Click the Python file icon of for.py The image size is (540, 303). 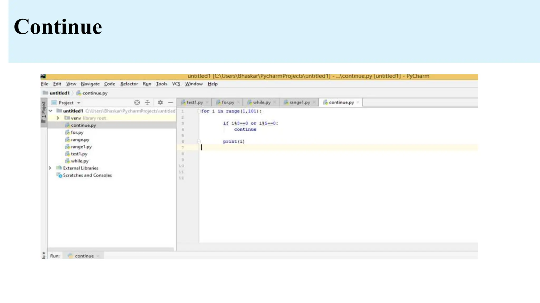pos(67,132)
